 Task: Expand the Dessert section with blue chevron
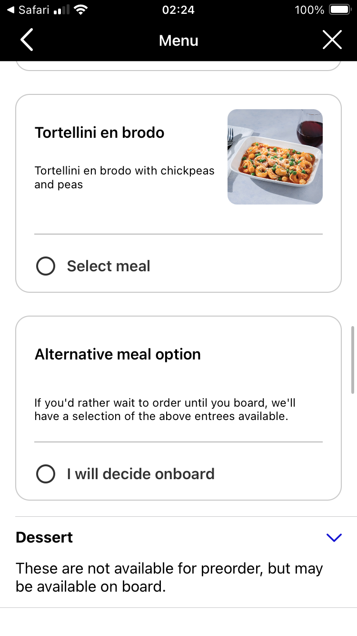(x=334, y=537)
